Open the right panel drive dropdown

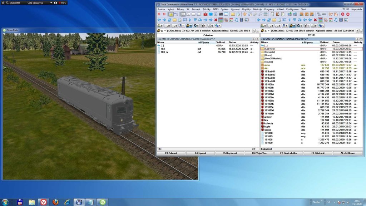[265, 31]
